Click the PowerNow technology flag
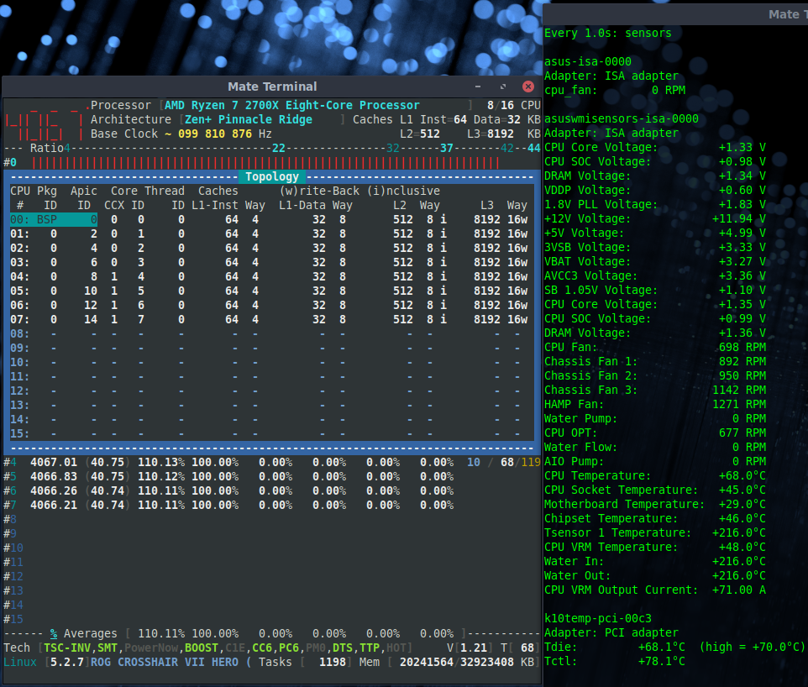808x687 pixels. click(x=151, y=648)
